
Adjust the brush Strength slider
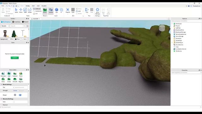[x=19, y=91]
